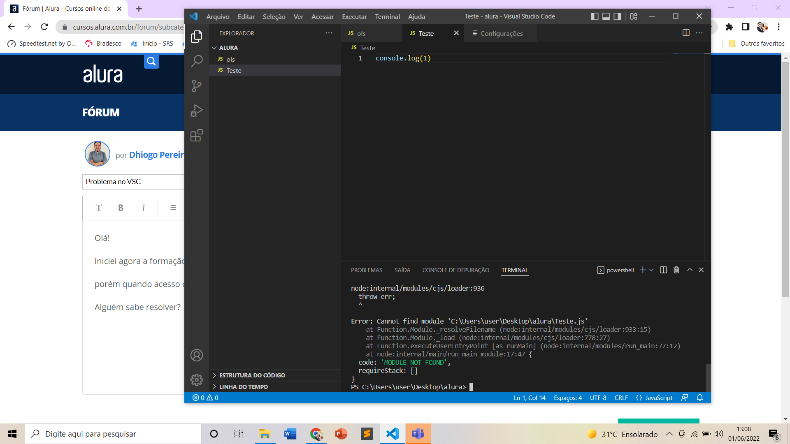Click the terminal prompt input
The image size is (790, 444).
pyautogui.click(x=472, y=387)
